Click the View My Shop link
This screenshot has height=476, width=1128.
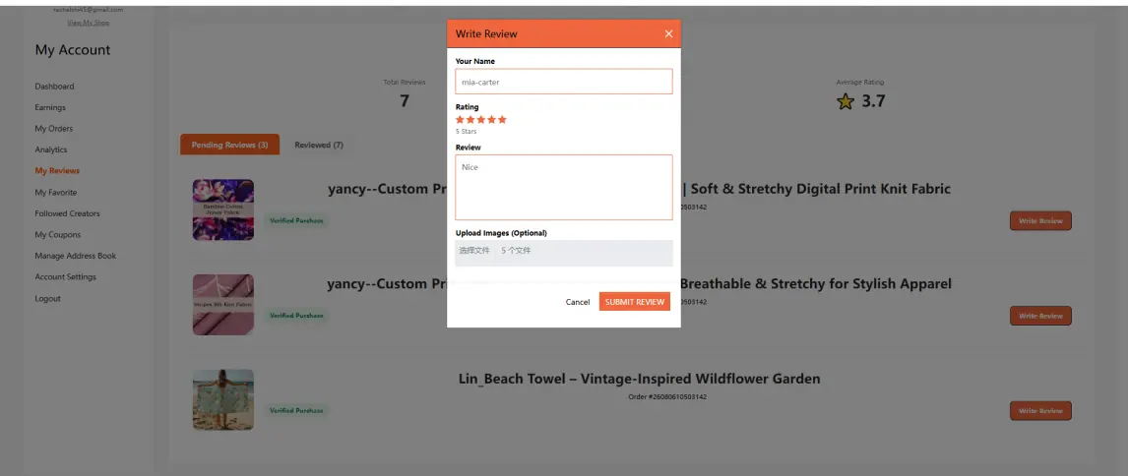pyautogui.click(x=89, y=23)
